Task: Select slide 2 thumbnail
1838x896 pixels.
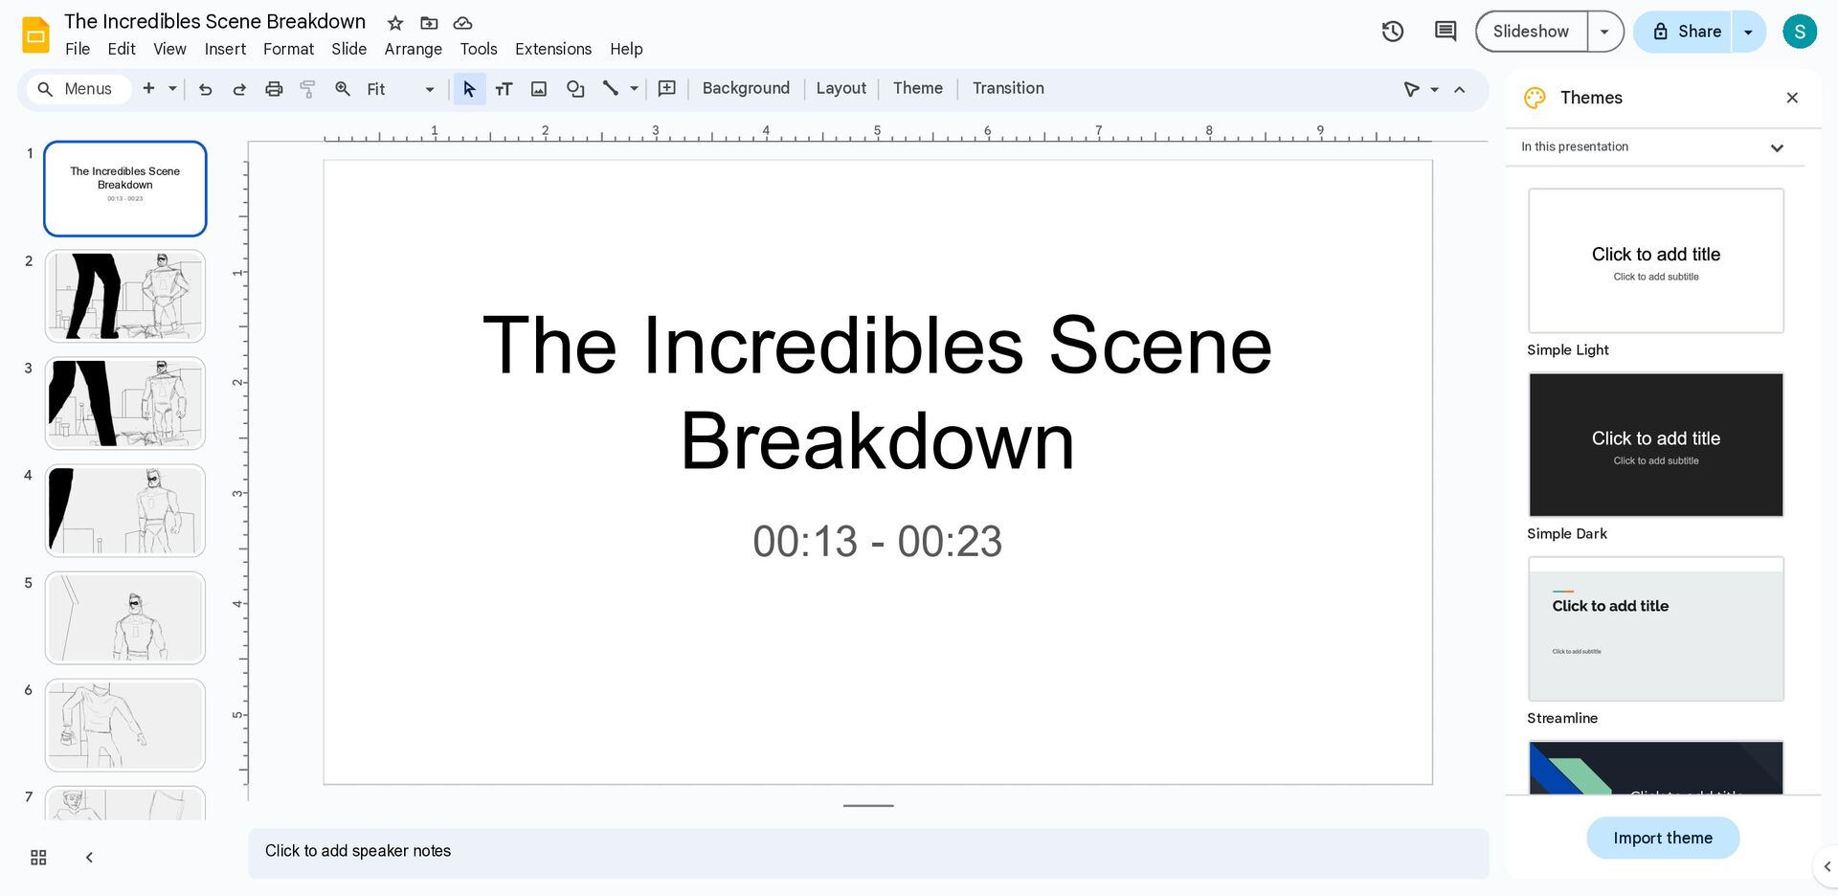Action: (x=125, y=296)
